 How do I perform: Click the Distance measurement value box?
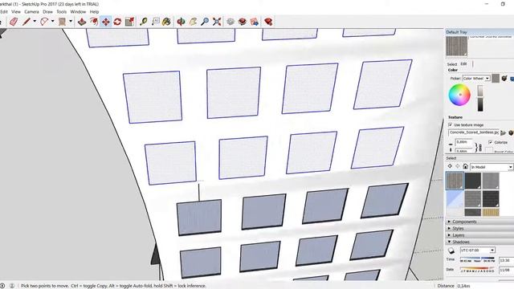tap(485, 286)
